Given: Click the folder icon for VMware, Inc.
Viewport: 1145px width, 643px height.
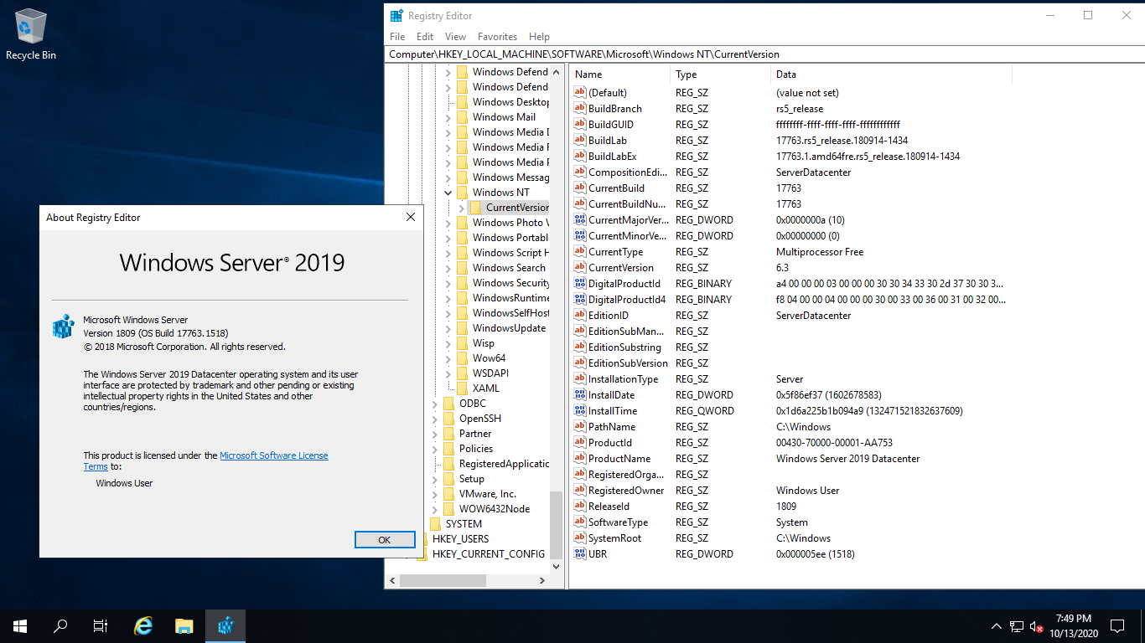Looking at the screenshot, I should pos(448,494).
